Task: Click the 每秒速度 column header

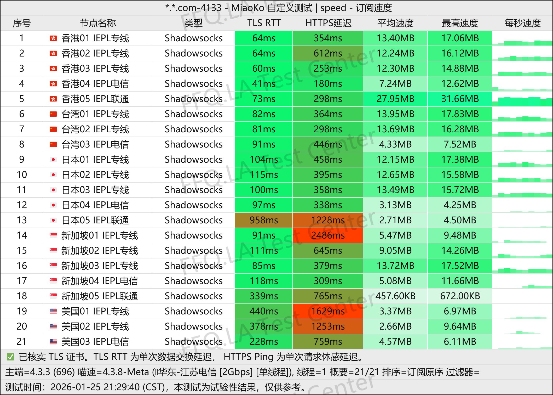Action: point(522,23)
